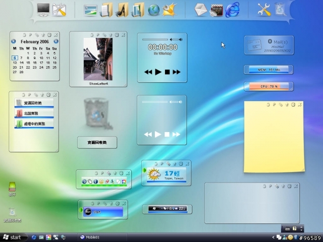323x242 pixels.
Task: Click first blue globe icon in icon strip widget
Action: (84, 181)
